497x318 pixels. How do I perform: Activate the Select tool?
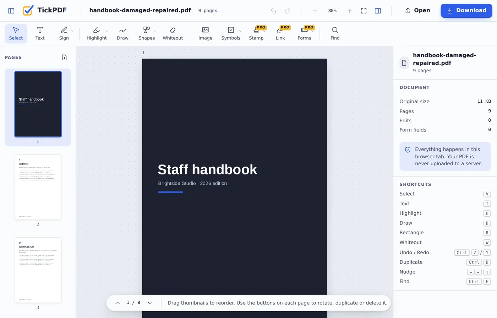(16, 34)
